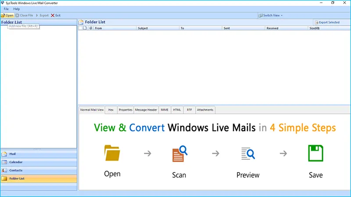Switch to the Attachments tab

[x=205, y=110]
